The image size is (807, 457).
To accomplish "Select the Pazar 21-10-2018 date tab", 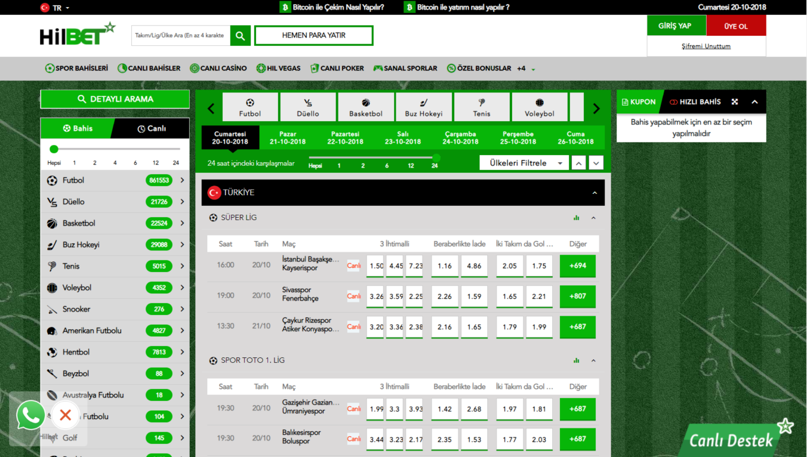I will pos(288,138).
